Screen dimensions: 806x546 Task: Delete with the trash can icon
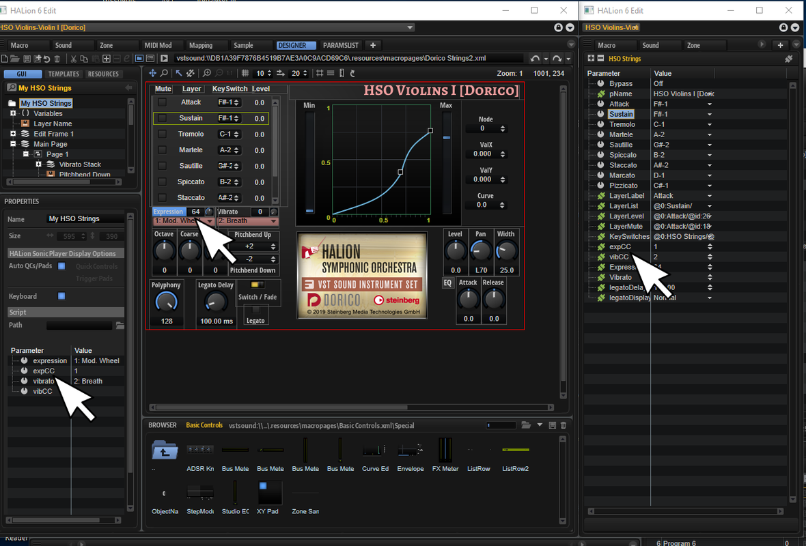57,59
